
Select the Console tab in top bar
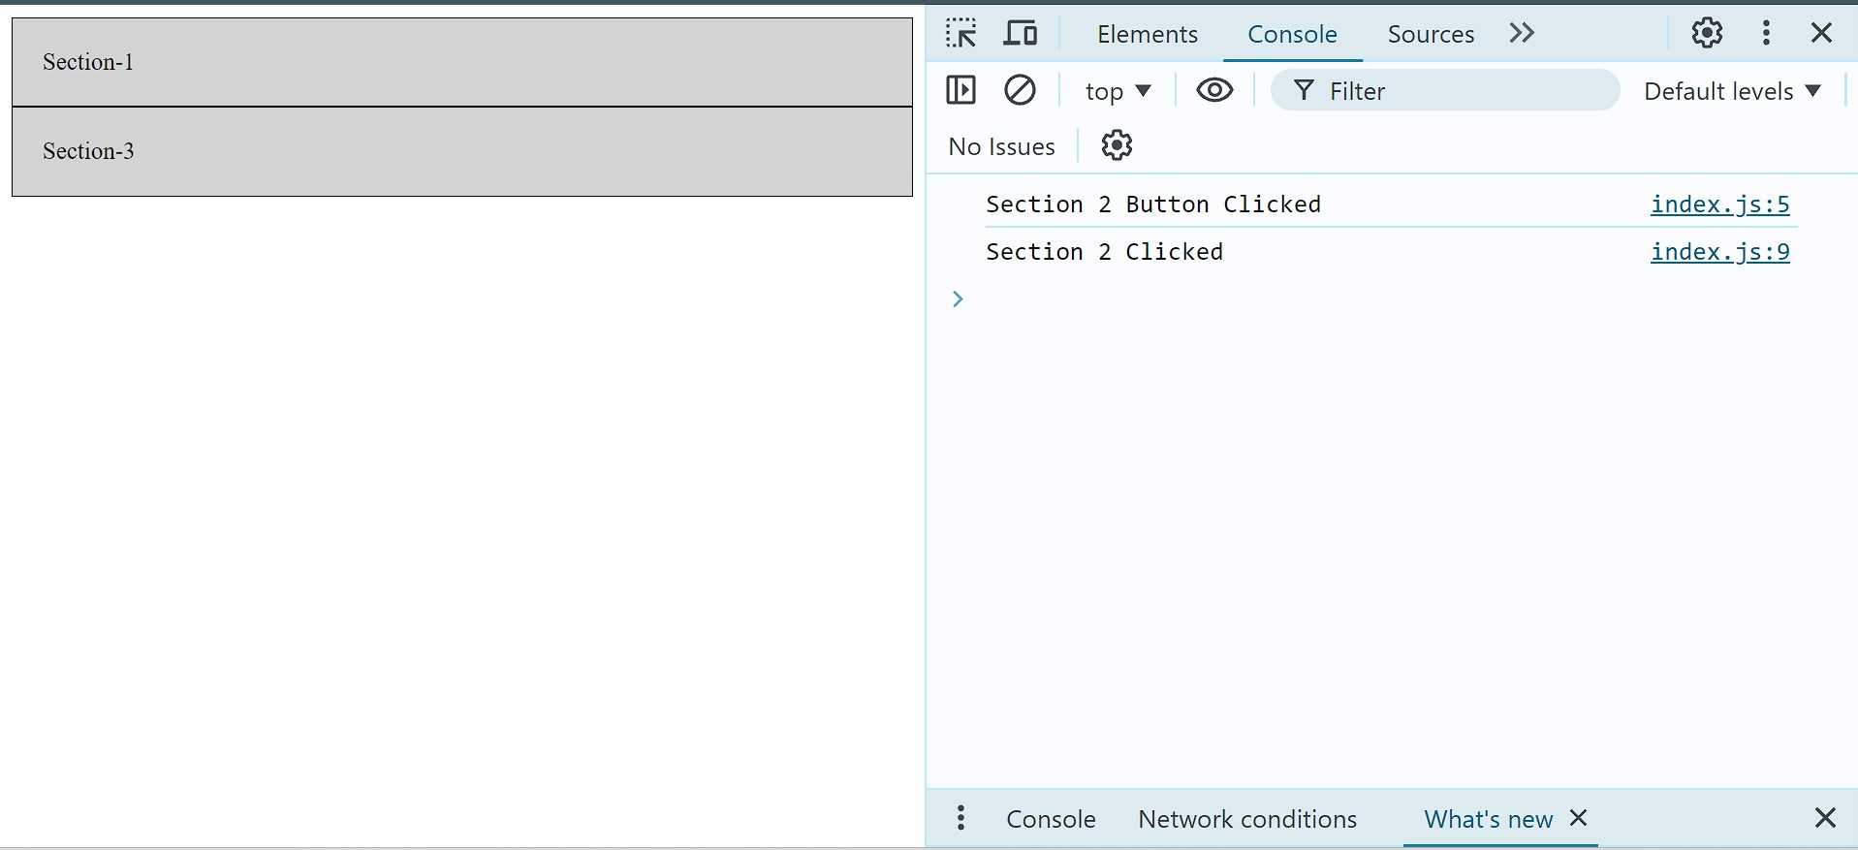point(1292,34)
